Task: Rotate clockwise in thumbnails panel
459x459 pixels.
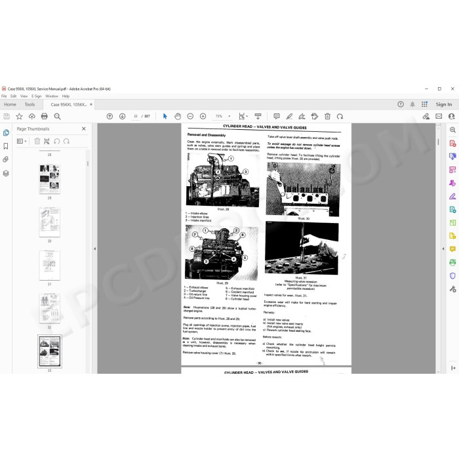Action: [x=66, y=142]
